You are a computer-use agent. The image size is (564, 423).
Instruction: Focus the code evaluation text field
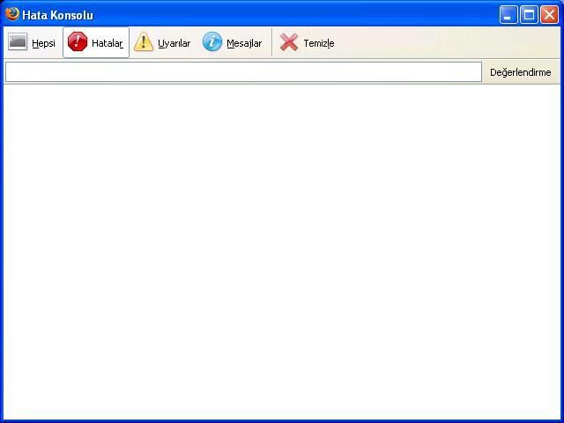243,72
